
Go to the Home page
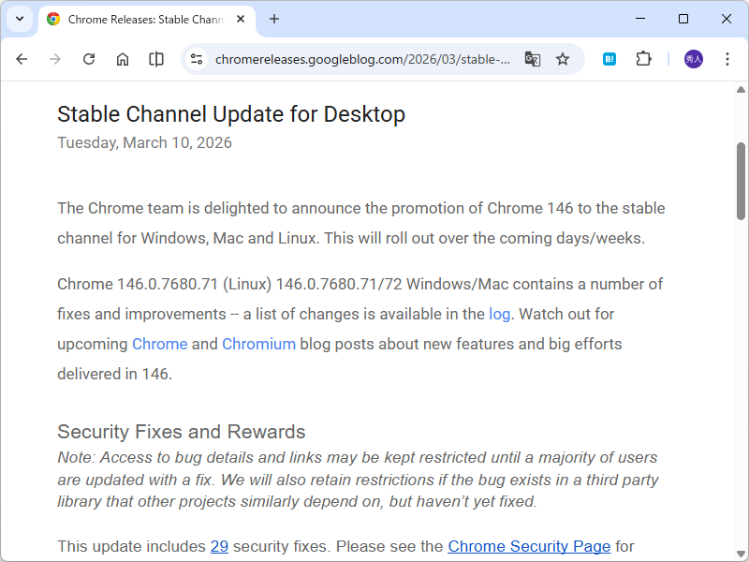[x=123, y=59]
